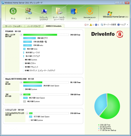Open server settings gear icon
Viewport: 131px width, 136px height.
click(102, 25)
